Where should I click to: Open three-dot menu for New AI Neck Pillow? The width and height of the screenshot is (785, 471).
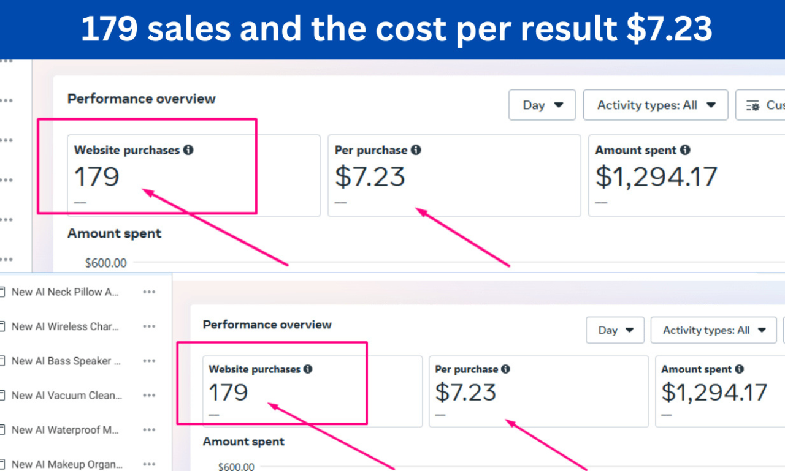tap(149, 292)
